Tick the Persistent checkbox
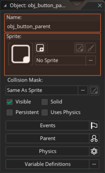Image resolution: width=105 pixels, height=173 pixels. click(x=9, y=112)
